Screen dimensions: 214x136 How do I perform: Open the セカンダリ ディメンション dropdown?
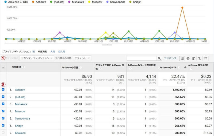tap(37, 58)
